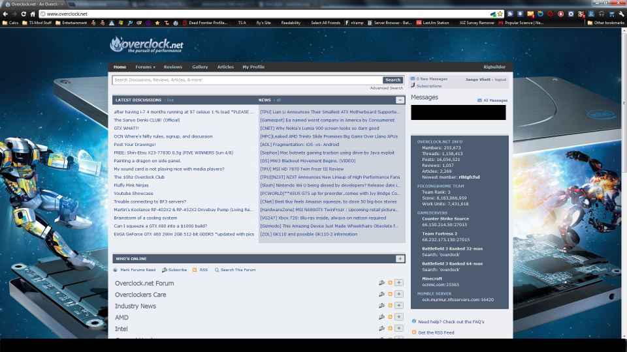627x352 pixels.
Task: Open news '[TPU] MSI HD 7870 Twin Frozr III Review'
Action: click(302, 169)
